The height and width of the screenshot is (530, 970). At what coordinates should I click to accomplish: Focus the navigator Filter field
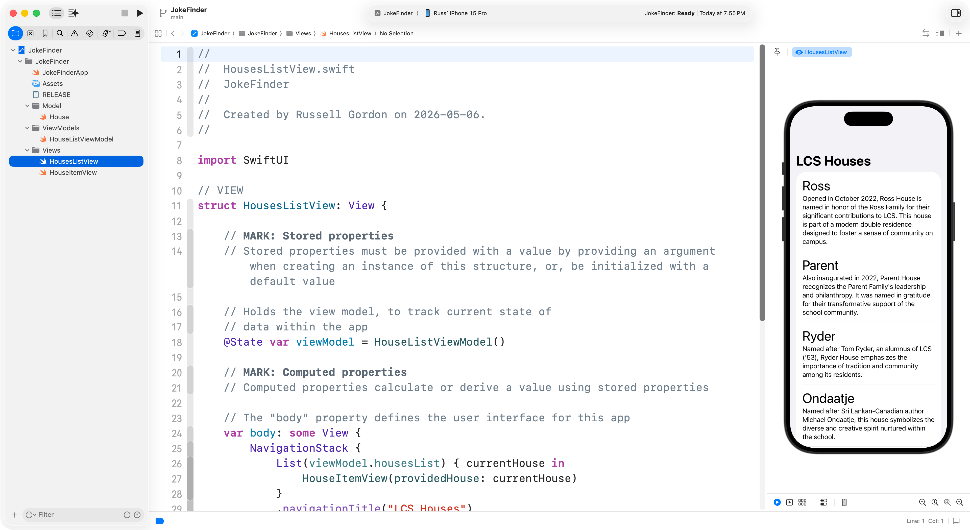coord(79,515)
